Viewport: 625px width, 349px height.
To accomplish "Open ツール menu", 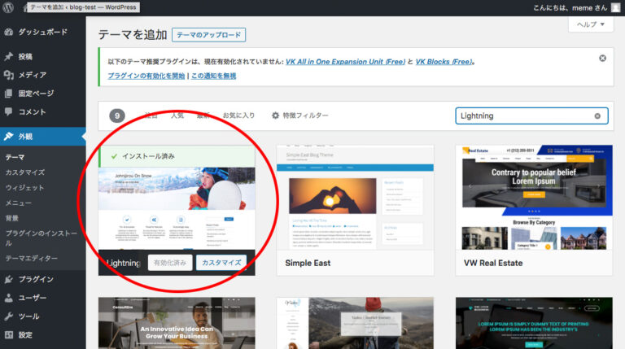I will [x=42, y=316].
